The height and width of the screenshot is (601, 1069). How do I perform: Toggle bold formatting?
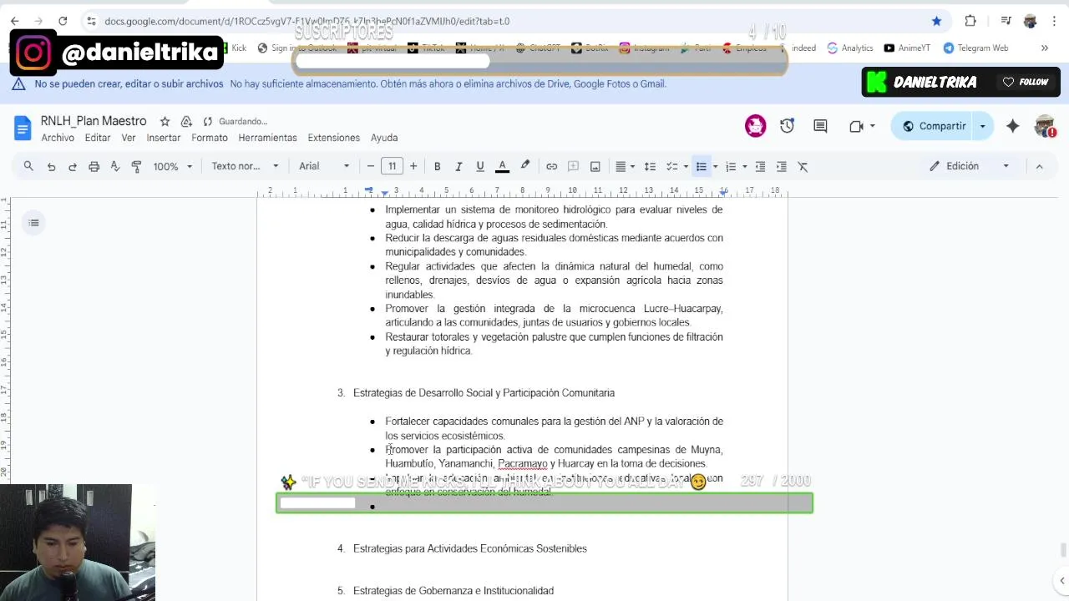pos(437,166)
